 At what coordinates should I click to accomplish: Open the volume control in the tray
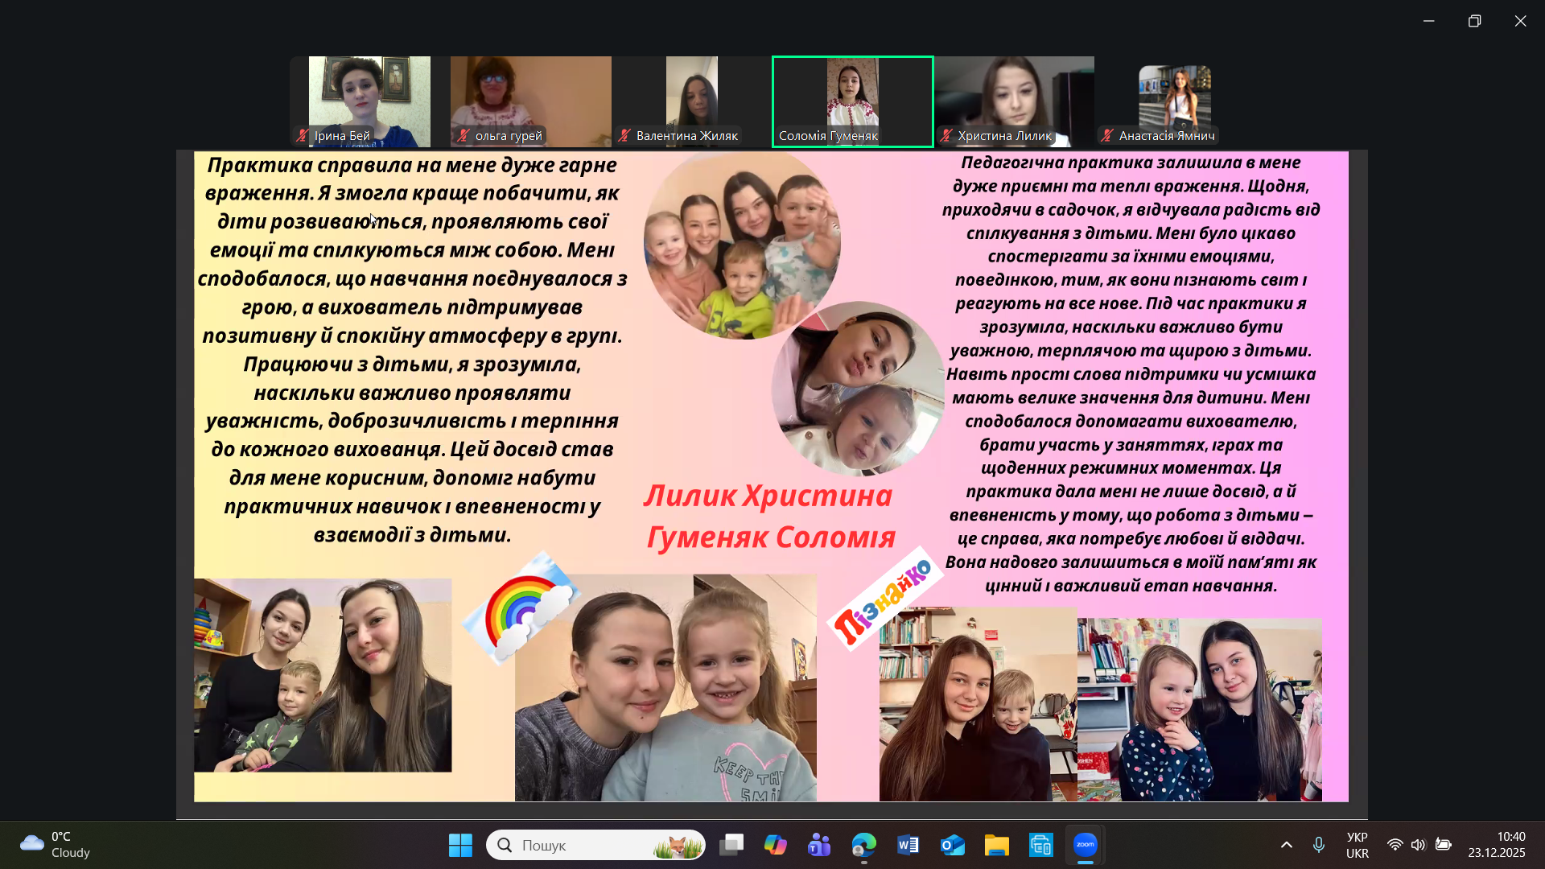[1418, 845]
